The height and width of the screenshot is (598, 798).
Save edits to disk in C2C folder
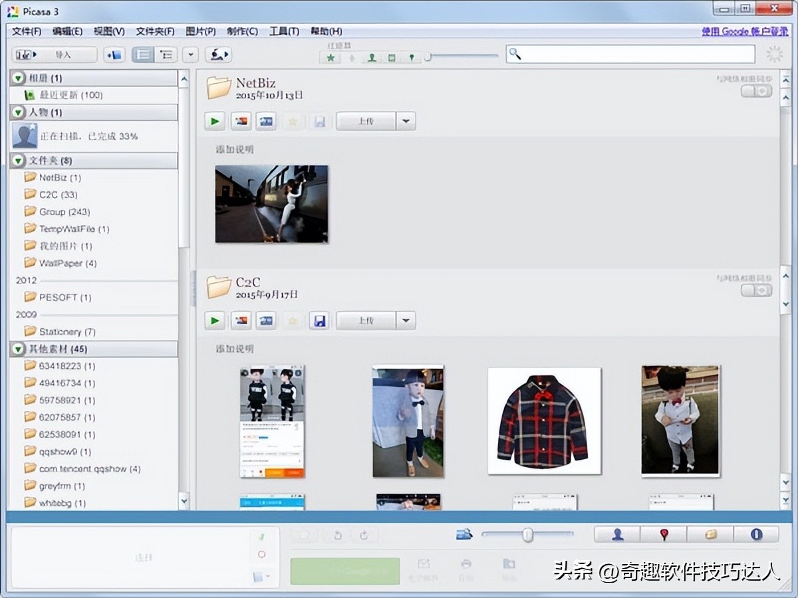point(319,321)
